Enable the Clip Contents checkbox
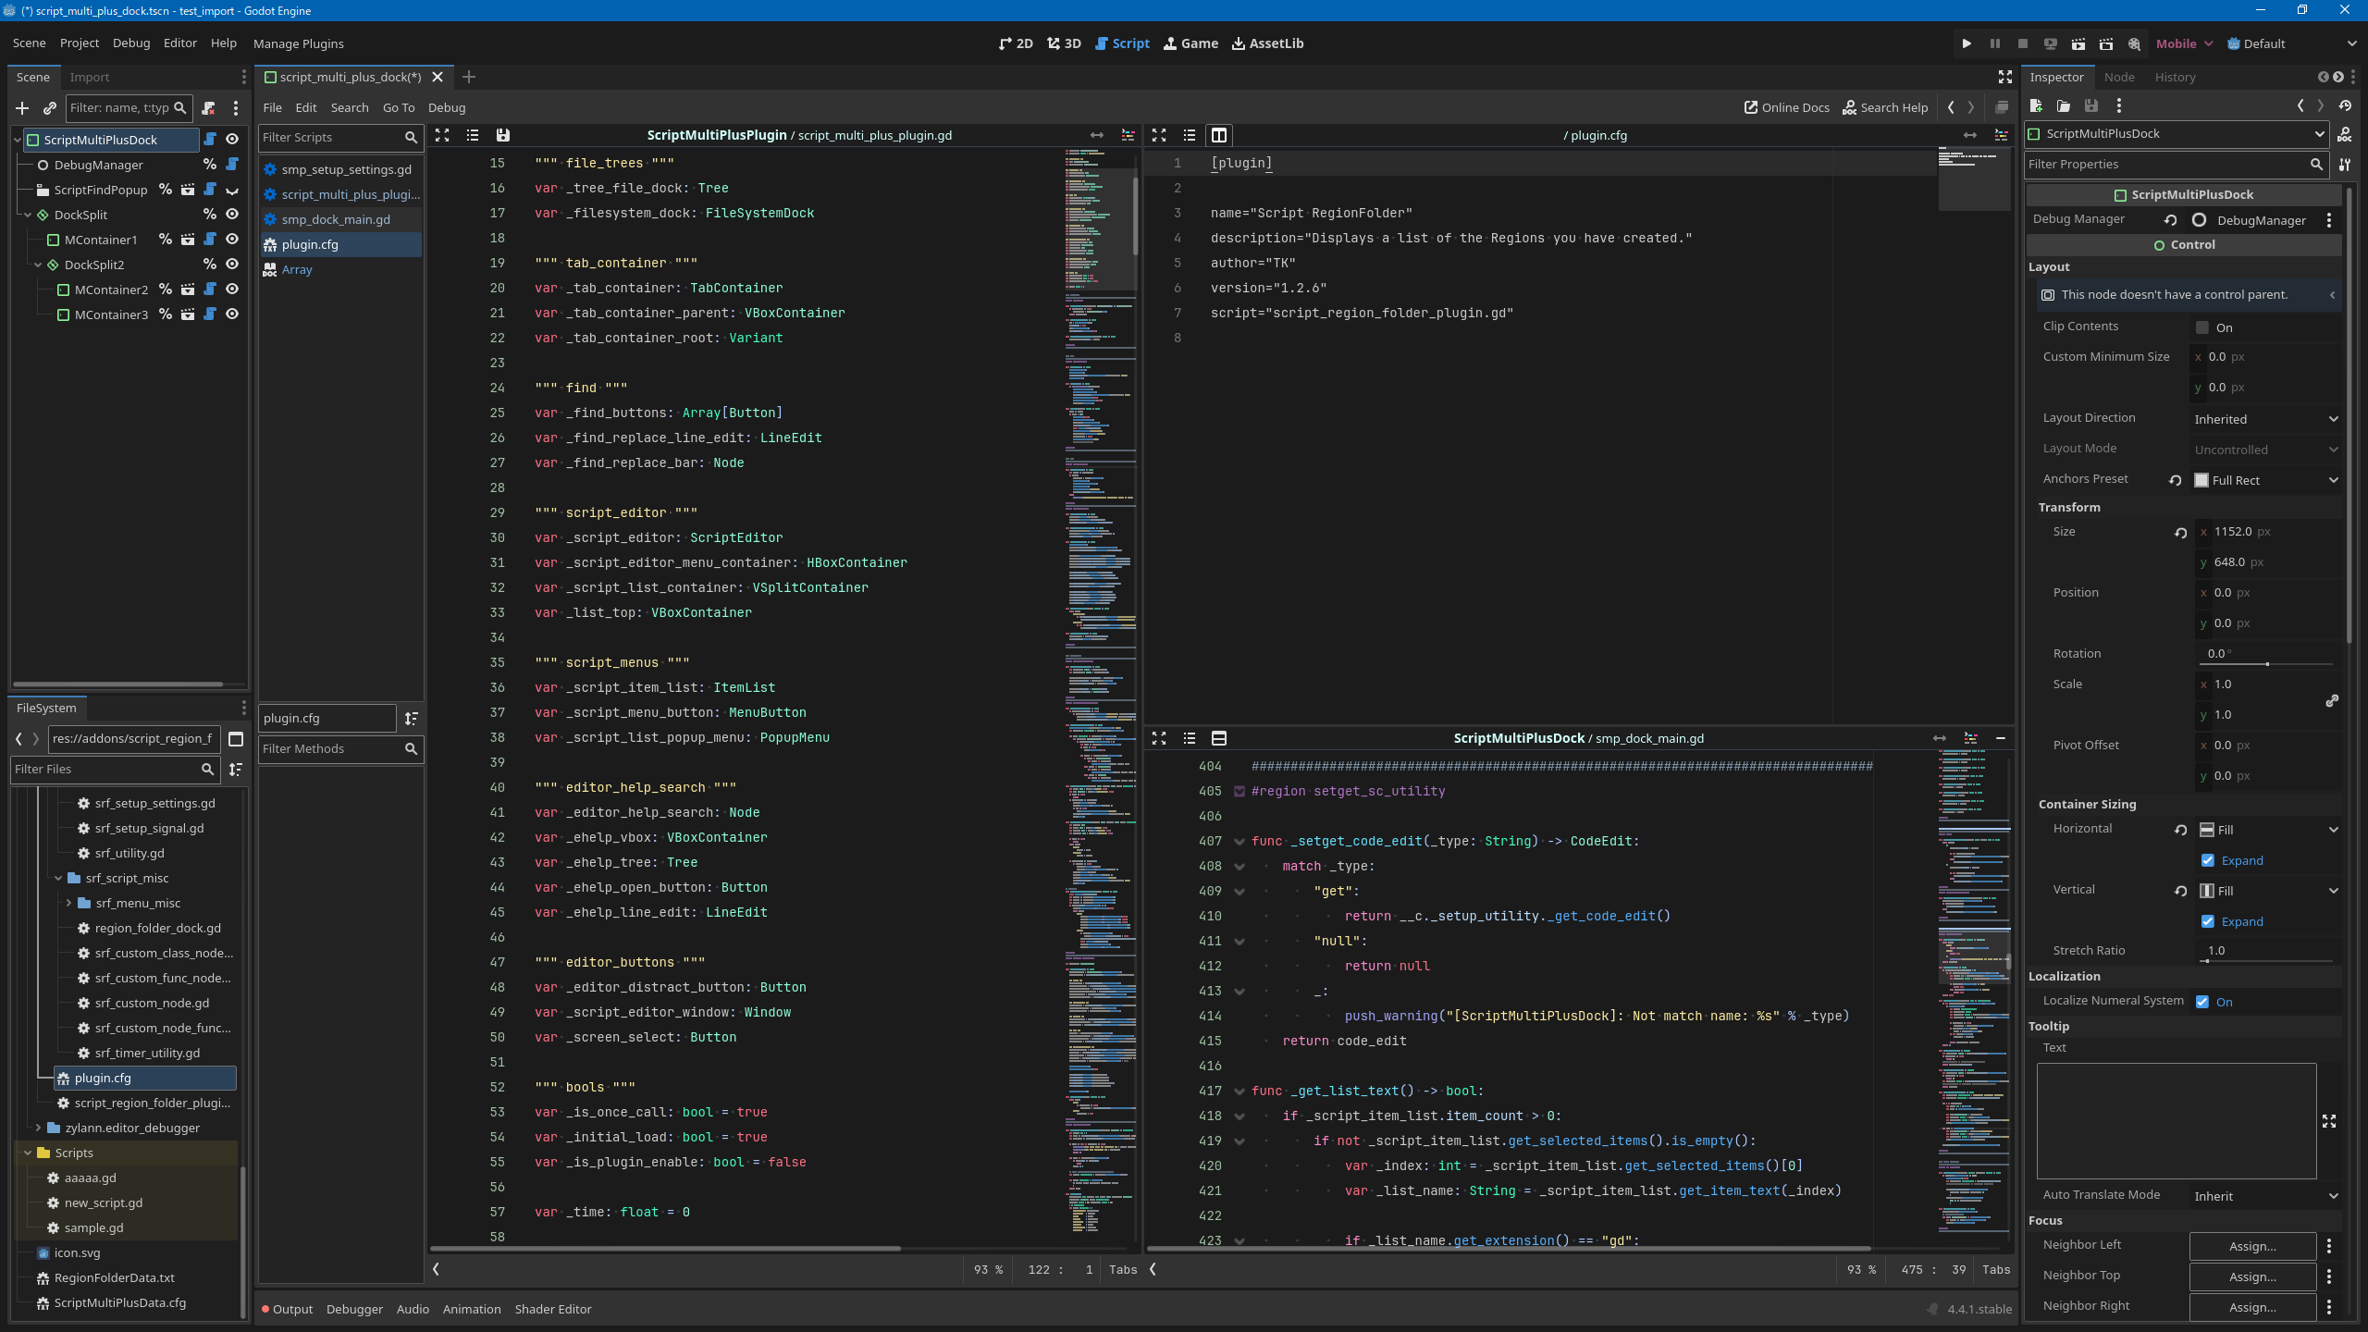The height and width of the screenshot is (1332, 2368). (2202, 327)
